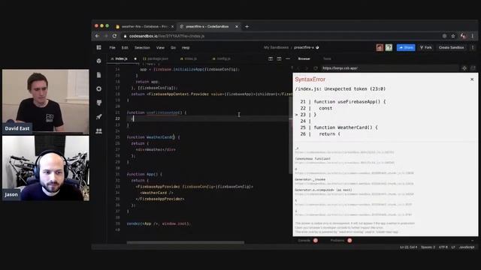Screen dimensions: 481x270
Task: Open the editor more options ellipsis
Action: [288, 58]
